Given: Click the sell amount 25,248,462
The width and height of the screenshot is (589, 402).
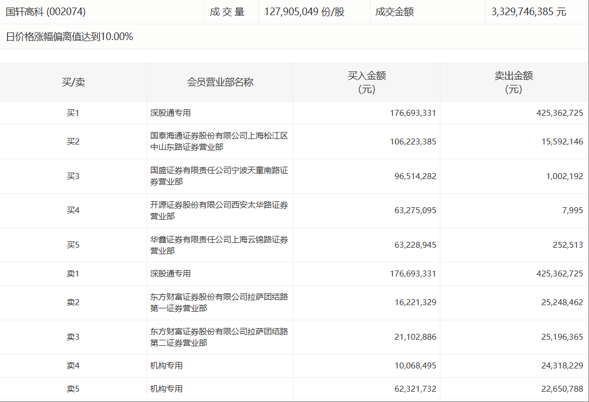Looking at the screenshot, I should click(x=562, y=302).
